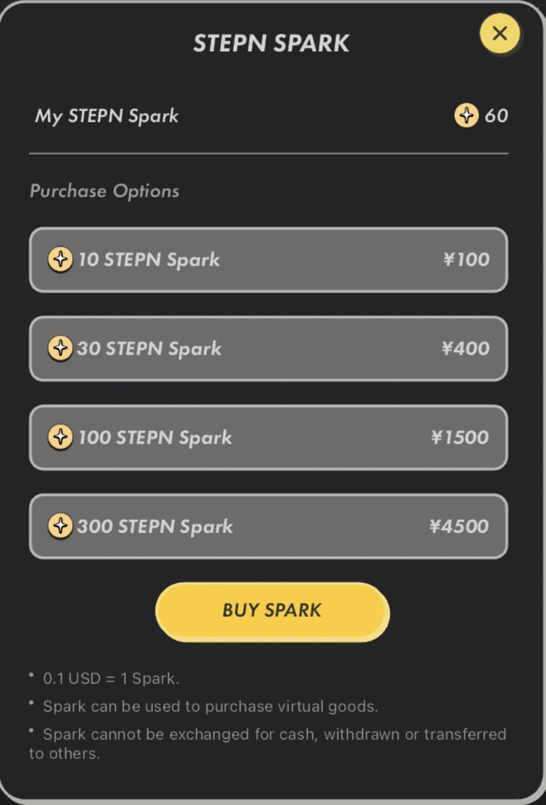Click the coin icon on 300 Spark option

point(60,525)
